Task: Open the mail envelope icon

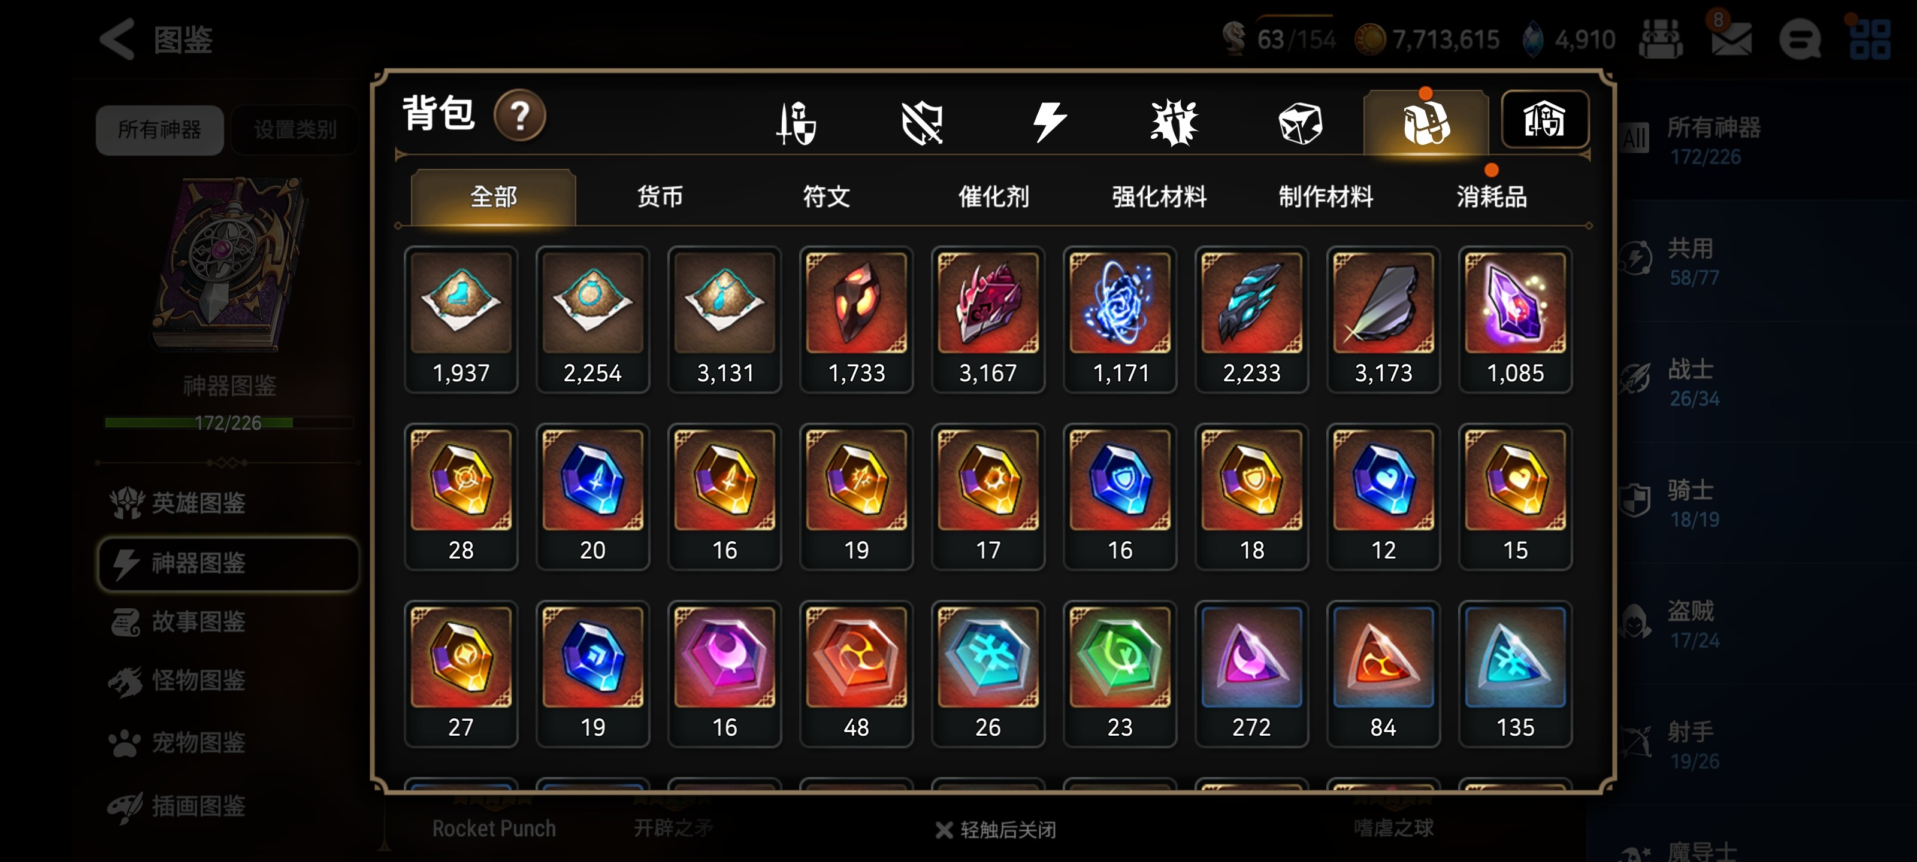Action: coord(1731,39)
